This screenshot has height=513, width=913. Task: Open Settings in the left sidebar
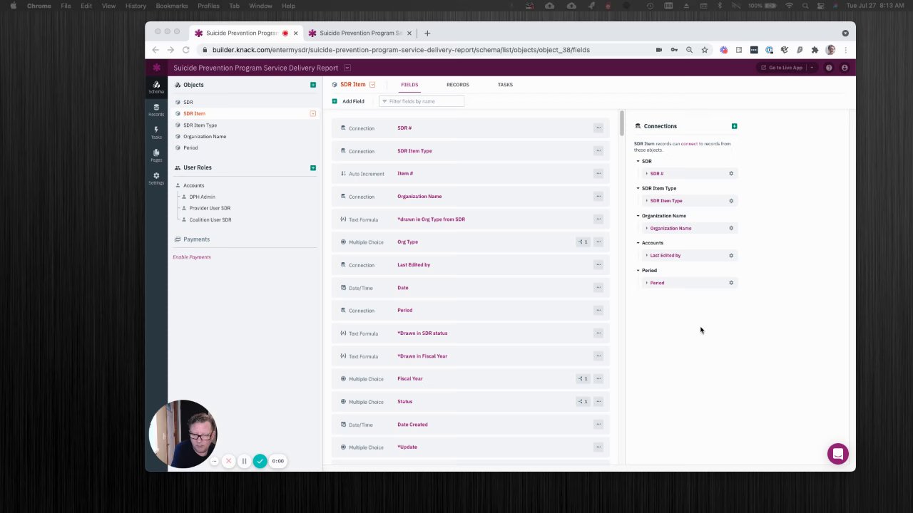pyautogui.click(x=156, y=178)
